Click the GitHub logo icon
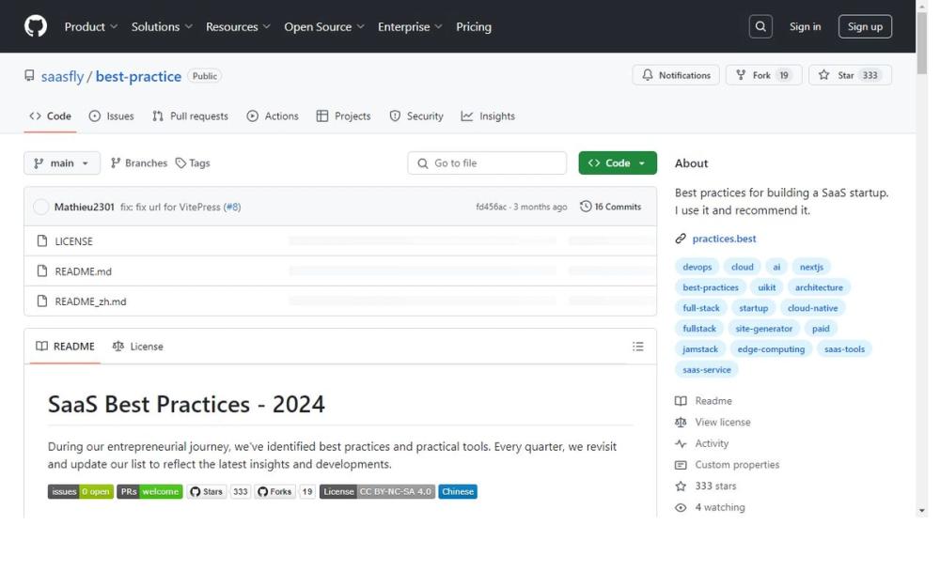 tap(36, 26)
